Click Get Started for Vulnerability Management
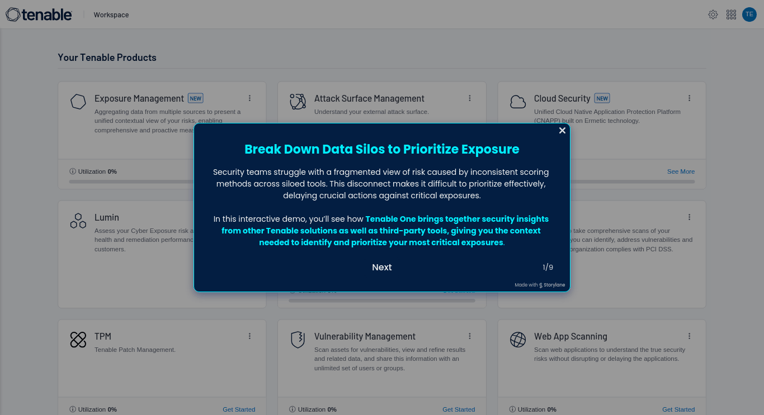 coord(459,409)
